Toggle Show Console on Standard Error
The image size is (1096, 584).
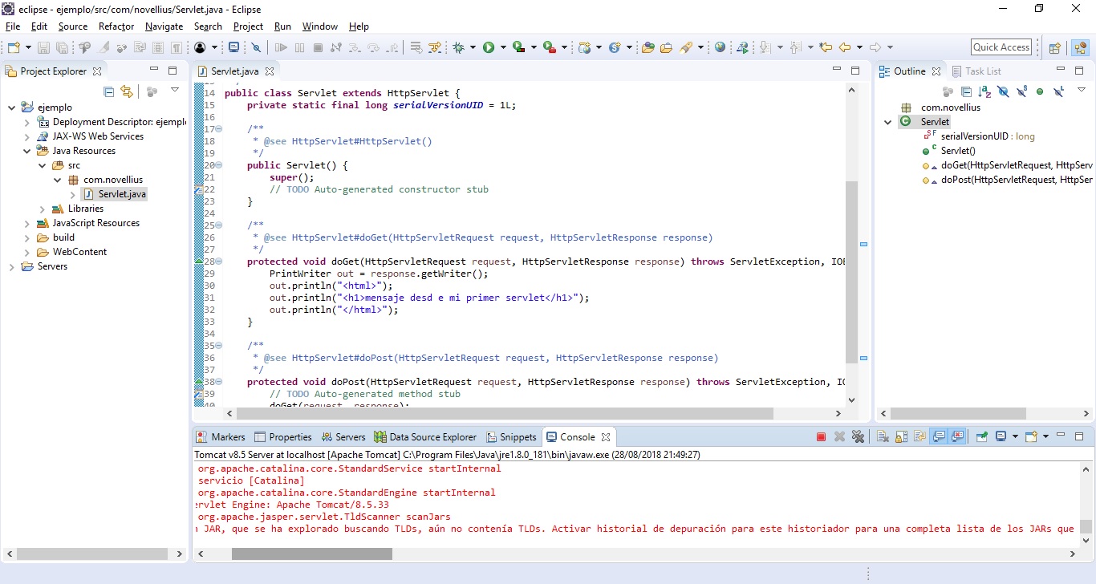957,437
